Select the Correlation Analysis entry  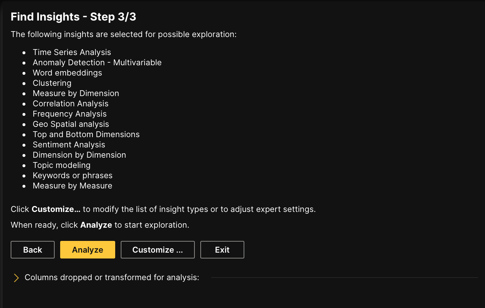point(70,104)
